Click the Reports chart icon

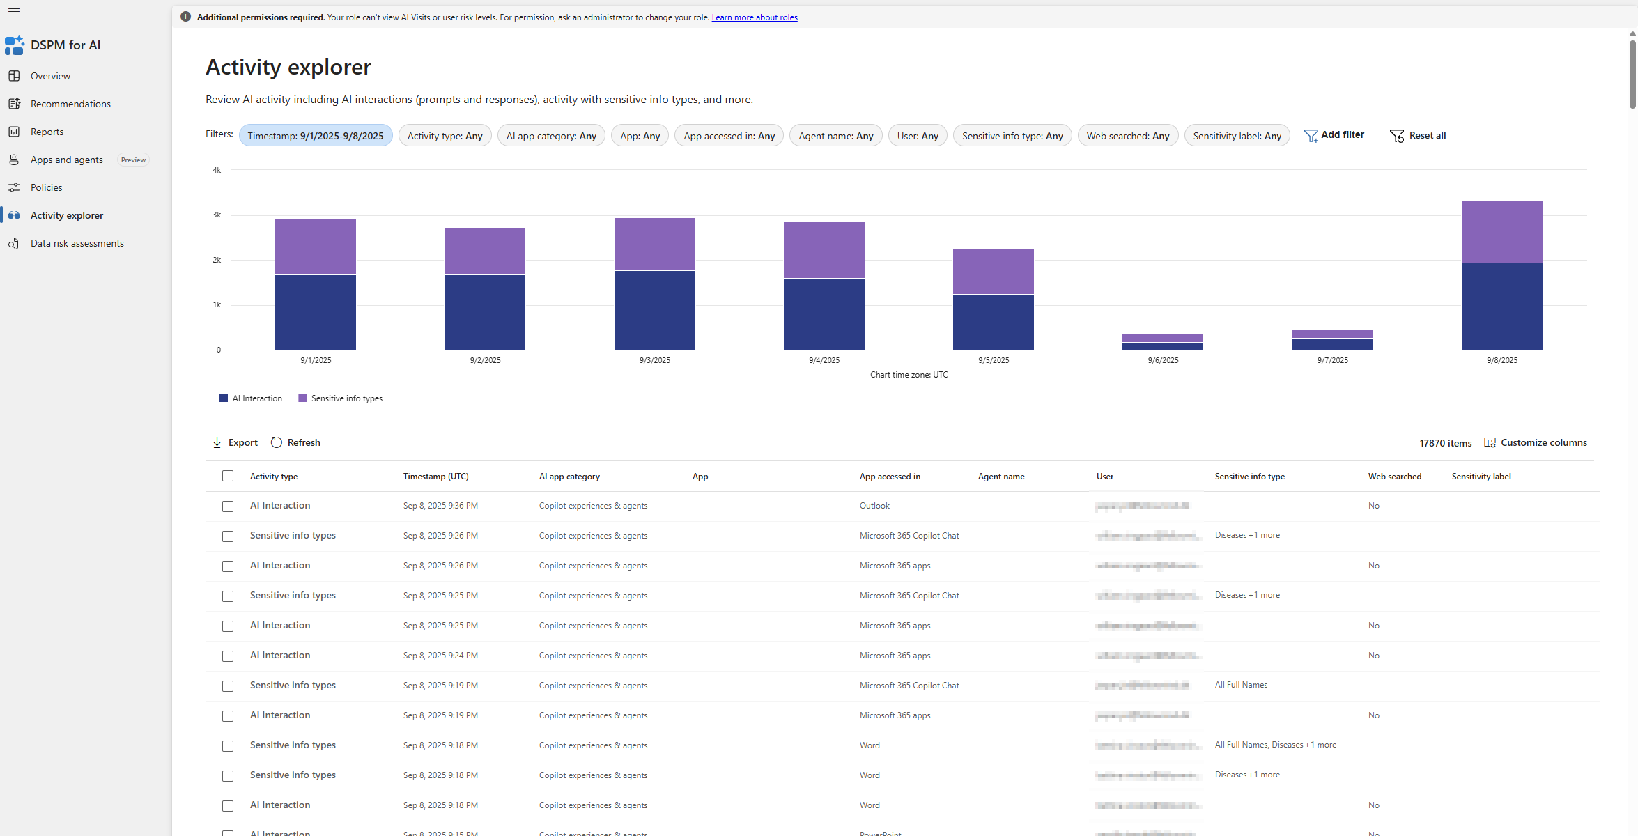click(x=14, y=132)
